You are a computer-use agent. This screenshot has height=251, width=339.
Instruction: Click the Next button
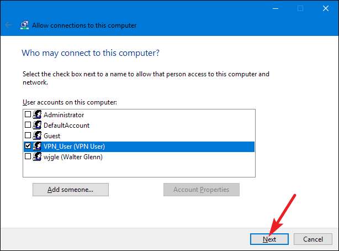pos(270,239)
